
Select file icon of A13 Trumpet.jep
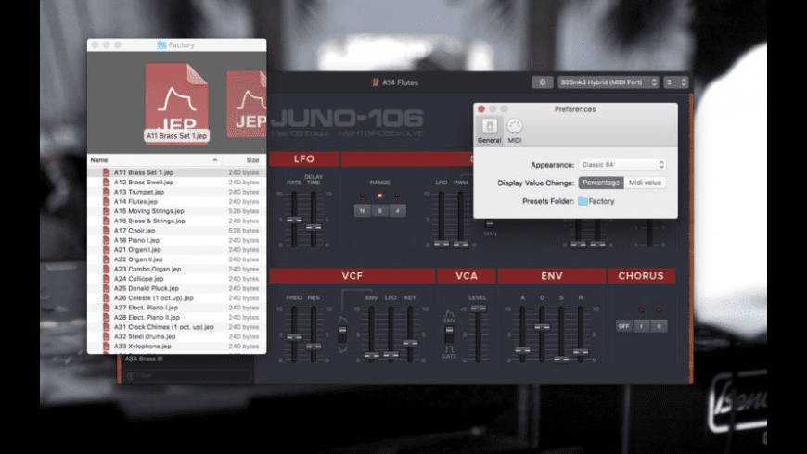pos(107,192)
